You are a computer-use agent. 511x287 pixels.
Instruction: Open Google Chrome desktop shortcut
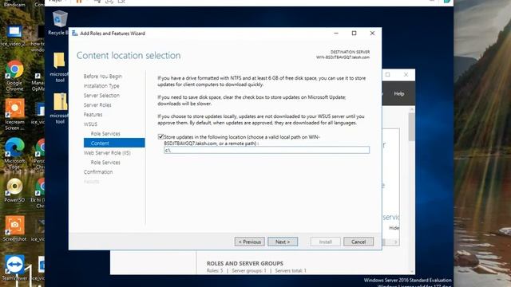pyautogui.click(x=14, y=76)
